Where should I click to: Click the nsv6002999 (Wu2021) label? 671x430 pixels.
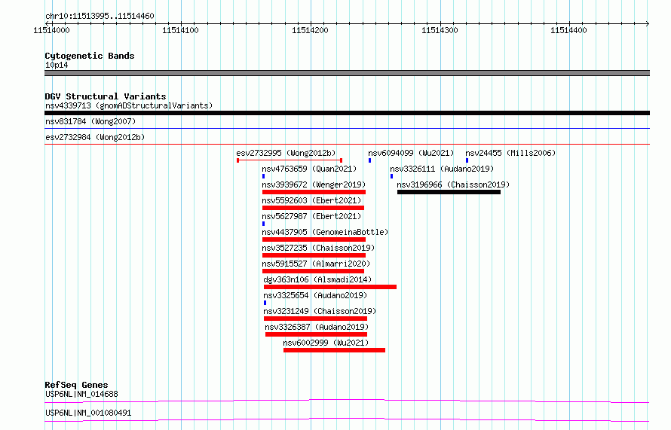coord(326,343)
